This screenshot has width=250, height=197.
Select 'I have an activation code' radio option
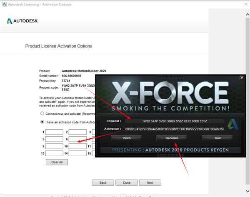42,122
